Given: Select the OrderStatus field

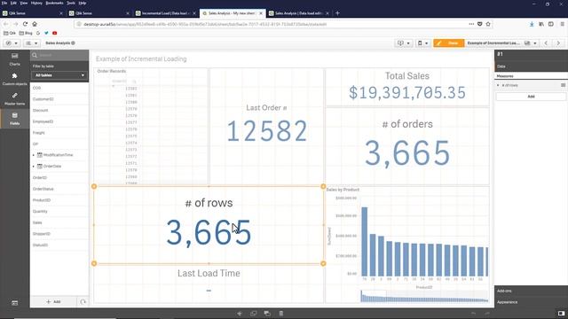Looking at the screenshot, I should [59, 189].
